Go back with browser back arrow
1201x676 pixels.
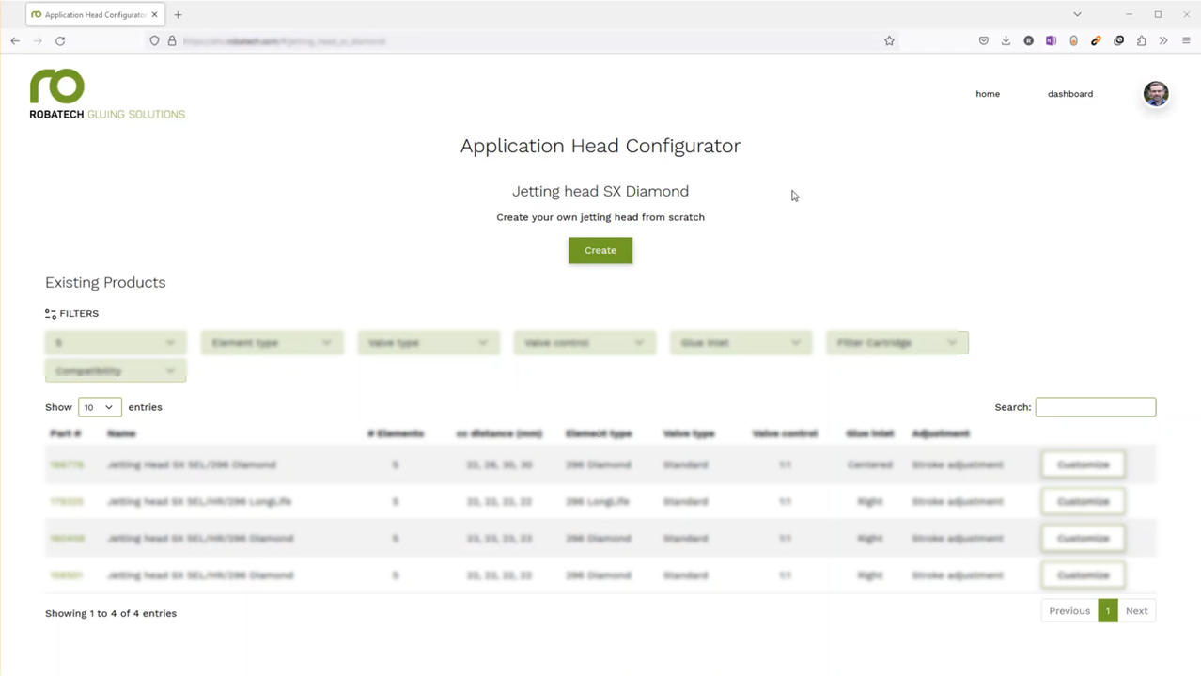tap(15, 41)
